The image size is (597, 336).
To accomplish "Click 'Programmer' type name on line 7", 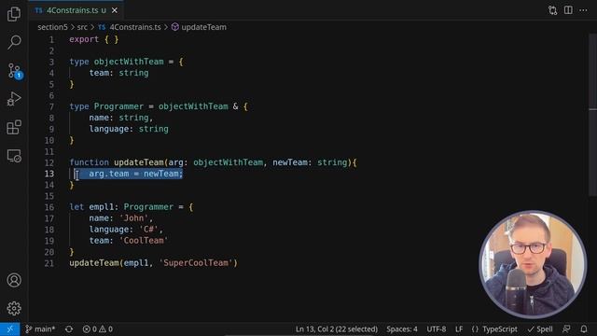I will pyautogui.click(x=118, y=106).
